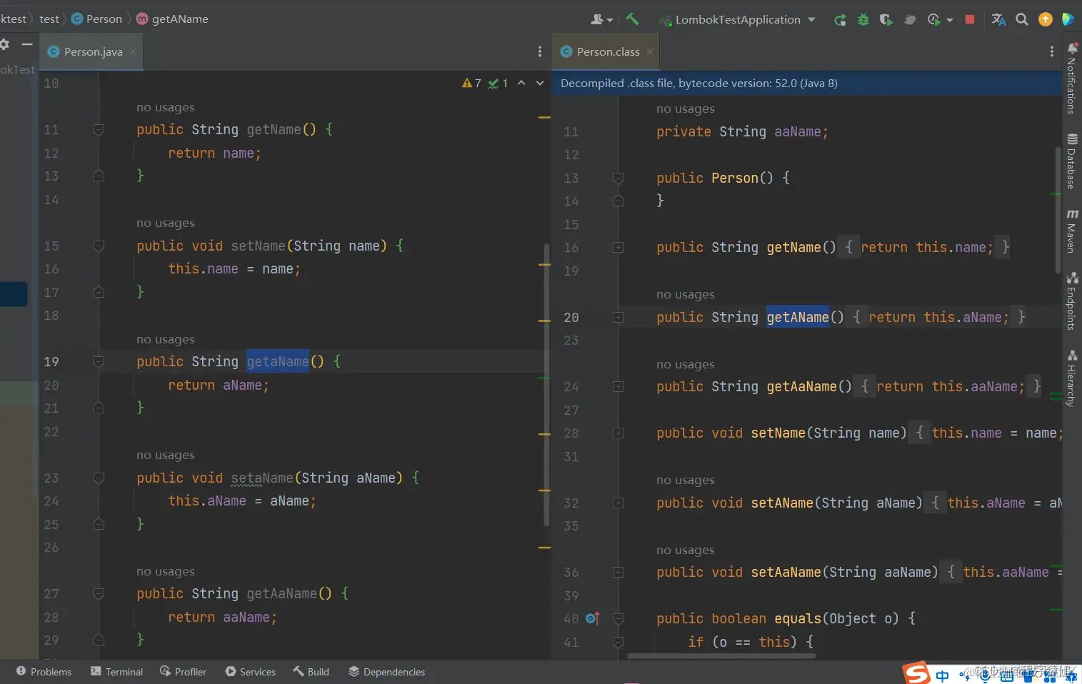Open the Hierarchy tool window

[x=1071, y=378]
